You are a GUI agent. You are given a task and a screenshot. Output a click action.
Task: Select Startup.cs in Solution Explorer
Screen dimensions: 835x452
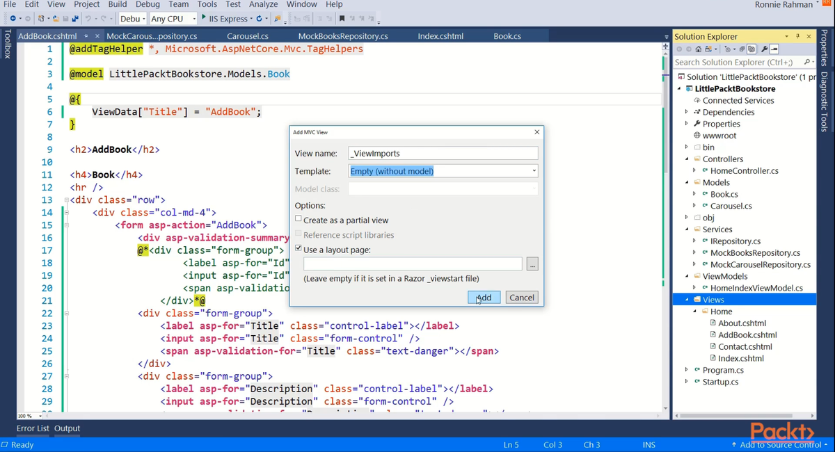coord(720,382)
